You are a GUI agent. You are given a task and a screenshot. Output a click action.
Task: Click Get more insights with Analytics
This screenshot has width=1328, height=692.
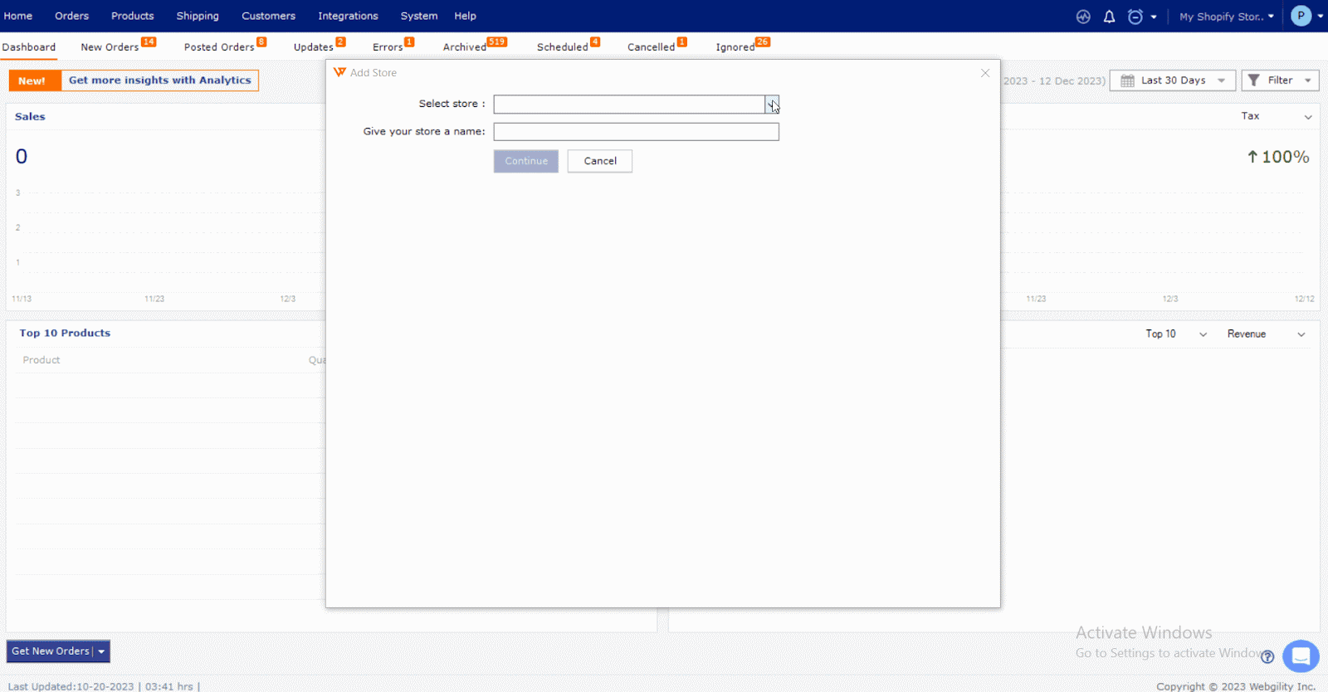click(160, 80)
